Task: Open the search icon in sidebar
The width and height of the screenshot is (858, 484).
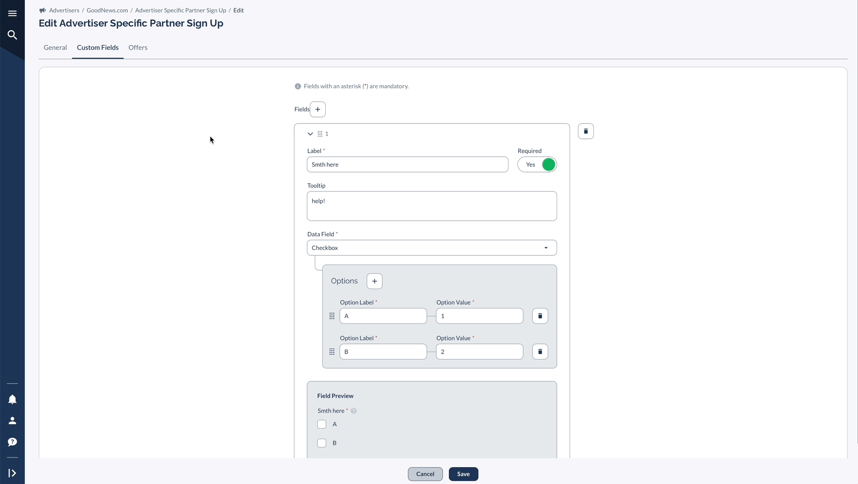Action: tap(12, 35)
